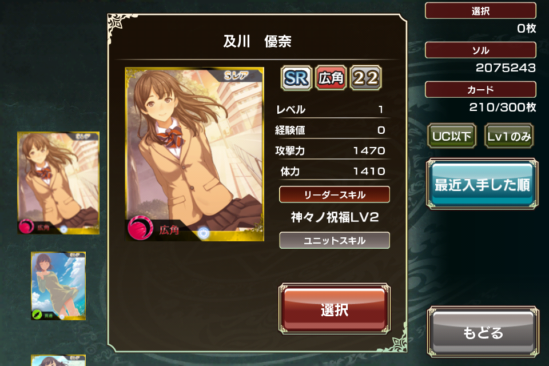Click the green leaf emblem on second thumbnail
This screenshot has width=549, height=366.
pyautogui.click(x=37, y=314)
